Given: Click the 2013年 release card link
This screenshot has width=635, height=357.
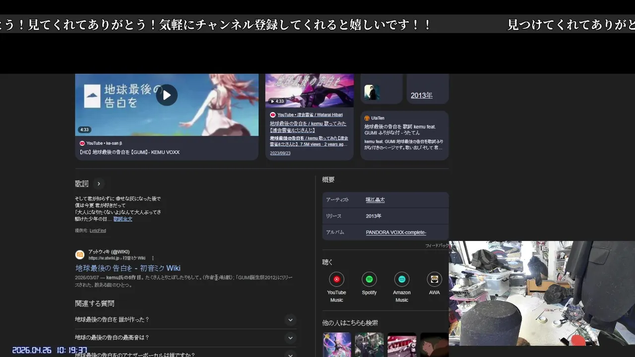Looking at the screenshot, I should click(422, 96).
